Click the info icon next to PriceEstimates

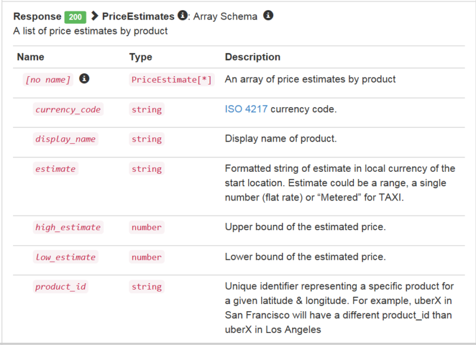pyautogui.click(x=183, y=15)
